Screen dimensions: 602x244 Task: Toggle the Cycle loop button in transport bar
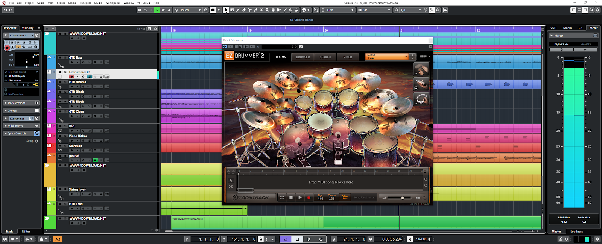(286, 239)
